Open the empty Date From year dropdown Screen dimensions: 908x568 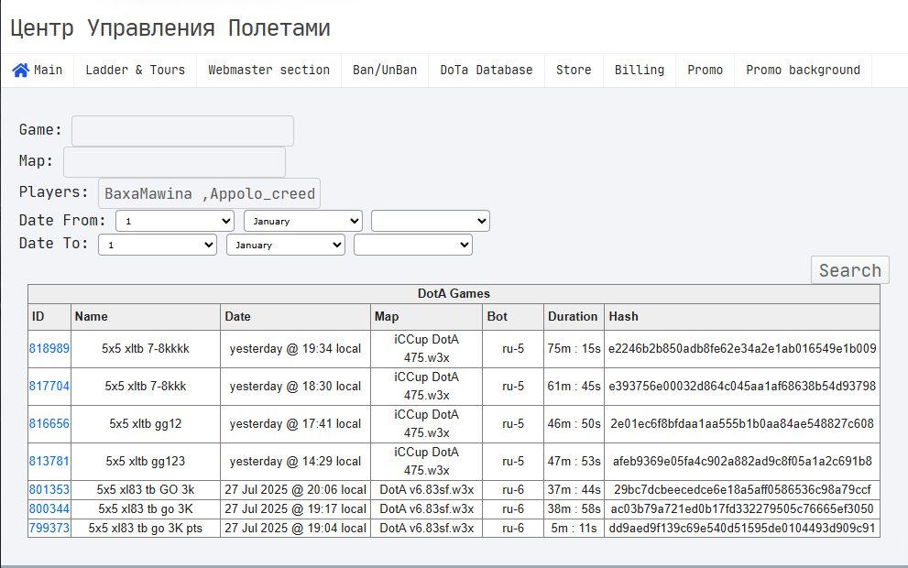(431, 221)
